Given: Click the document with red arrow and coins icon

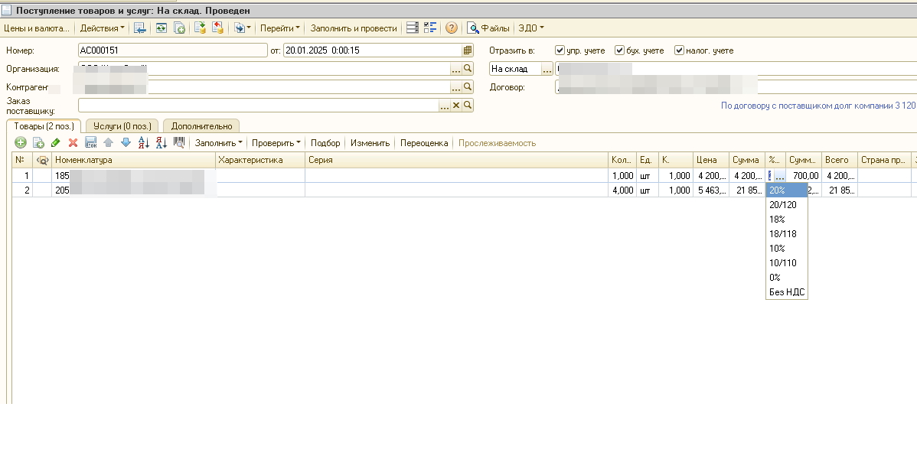Looking at the screenshot, I should pyautogui.click(x=217, y=28).
